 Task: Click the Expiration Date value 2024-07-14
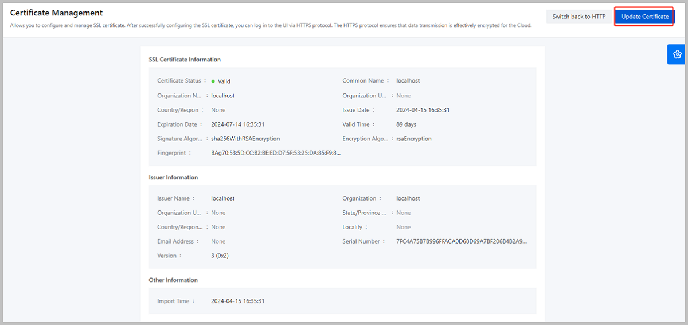(x=237, y=124)
